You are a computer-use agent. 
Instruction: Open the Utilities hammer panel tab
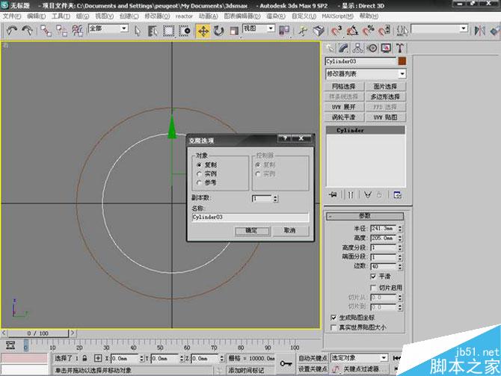[x=400, y=49]
